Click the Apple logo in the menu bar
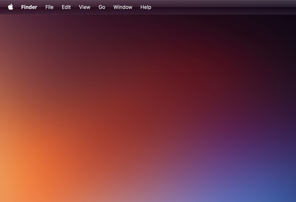Image resolution: width=296 pixels, height=202 pixels. [x=11, y=7]
